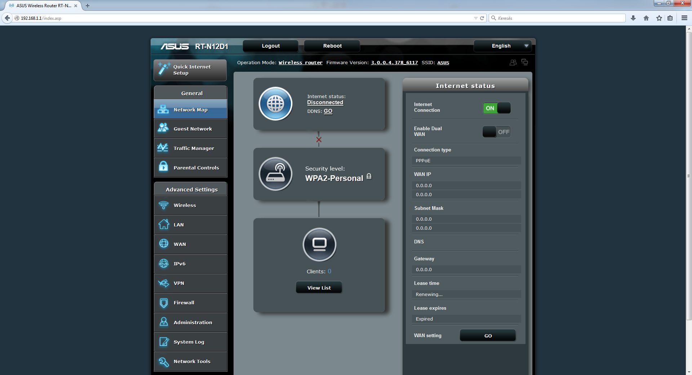Click the VPN arrows icon

tap(164, 283)
